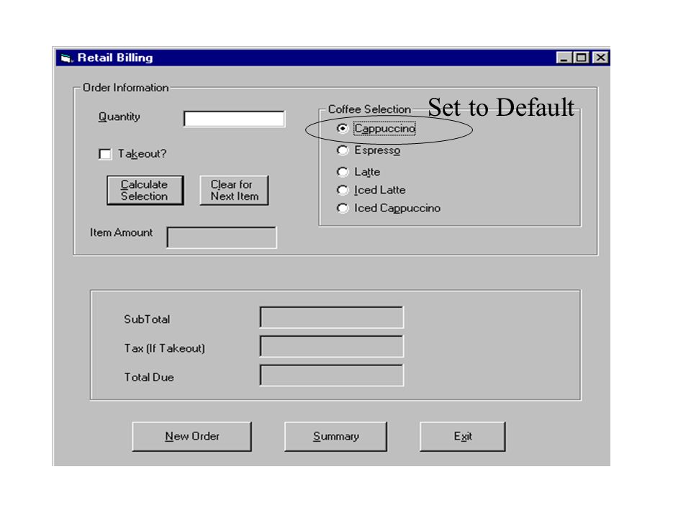Select the Cappuccino radio button
This screenshot has width=691, height=518.
pos(342,128)
